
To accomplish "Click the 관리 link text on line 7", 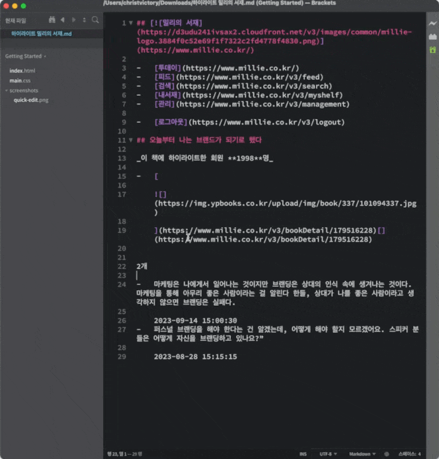I will pyautogui.click(x=164, y=104).
